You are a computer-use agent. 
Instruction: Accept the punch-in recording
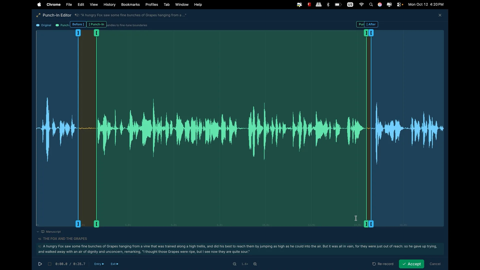(x=411, y=264)
